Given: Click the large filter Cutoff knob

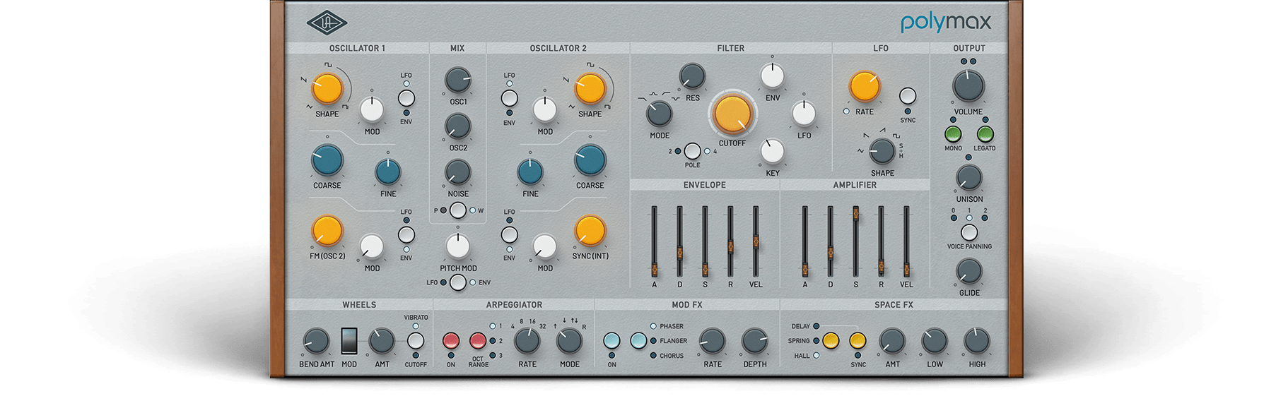Looking at the screenshot, I should pos(732,114).
